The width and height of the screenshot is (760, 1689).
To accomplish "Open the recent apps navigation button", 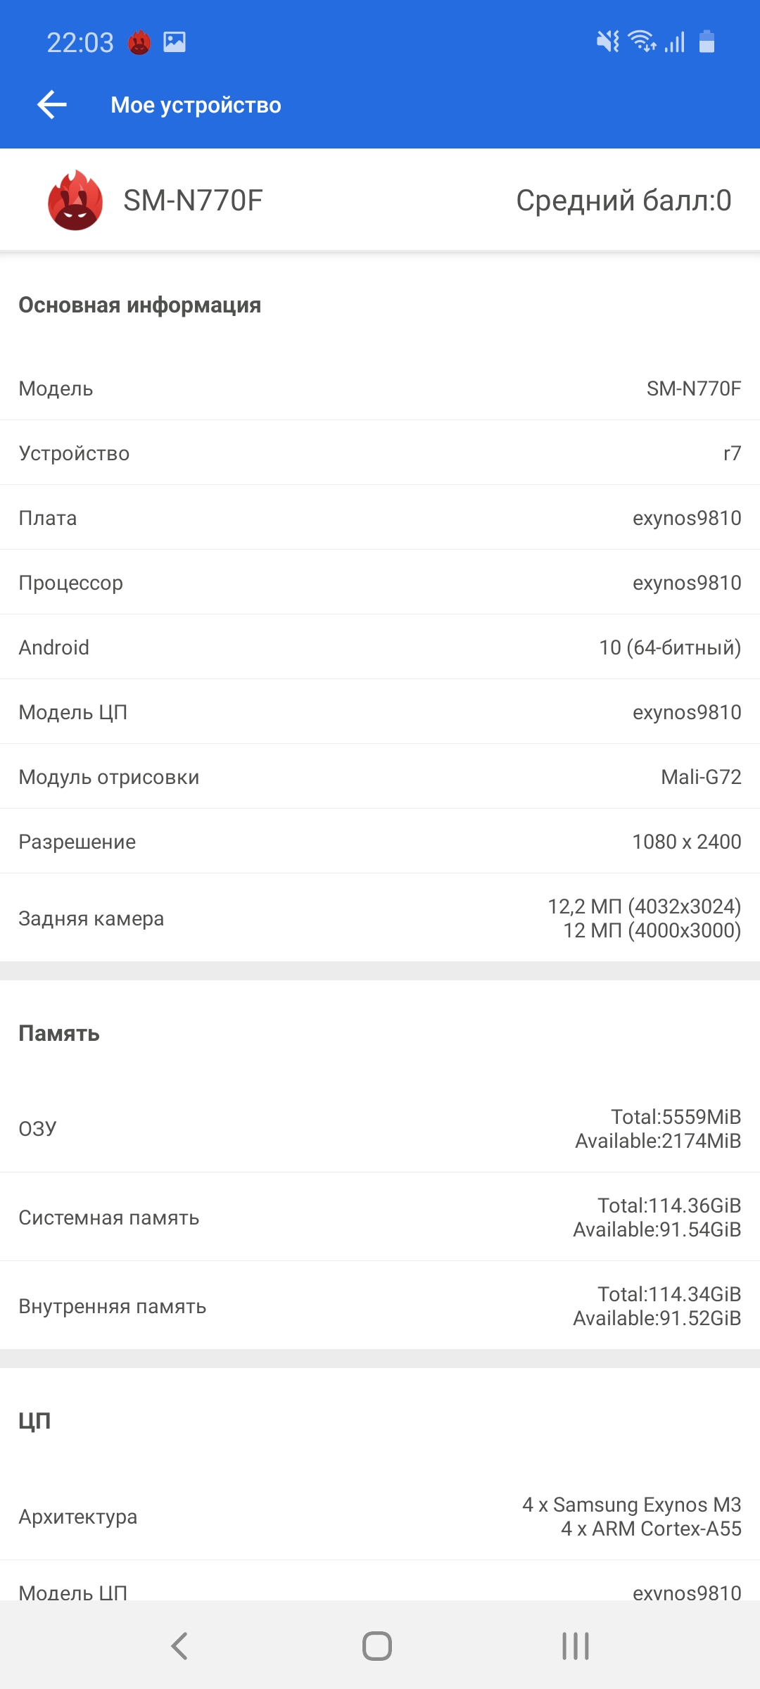I will (575, 1646).
